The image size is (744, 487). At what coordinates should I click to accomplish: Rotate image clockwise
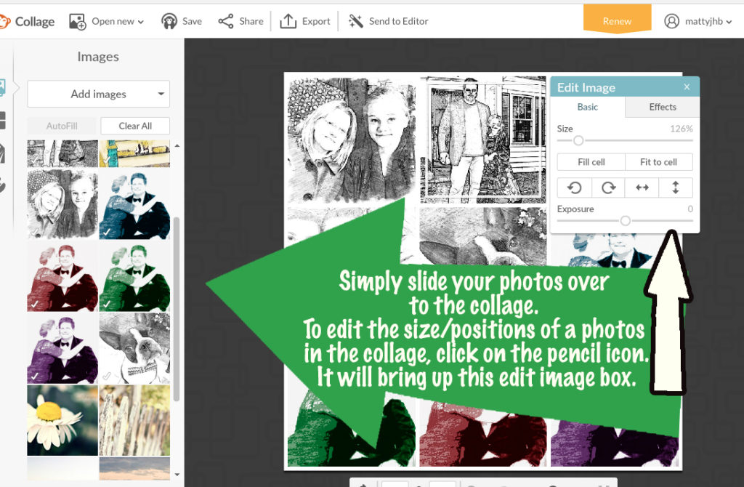608,188
